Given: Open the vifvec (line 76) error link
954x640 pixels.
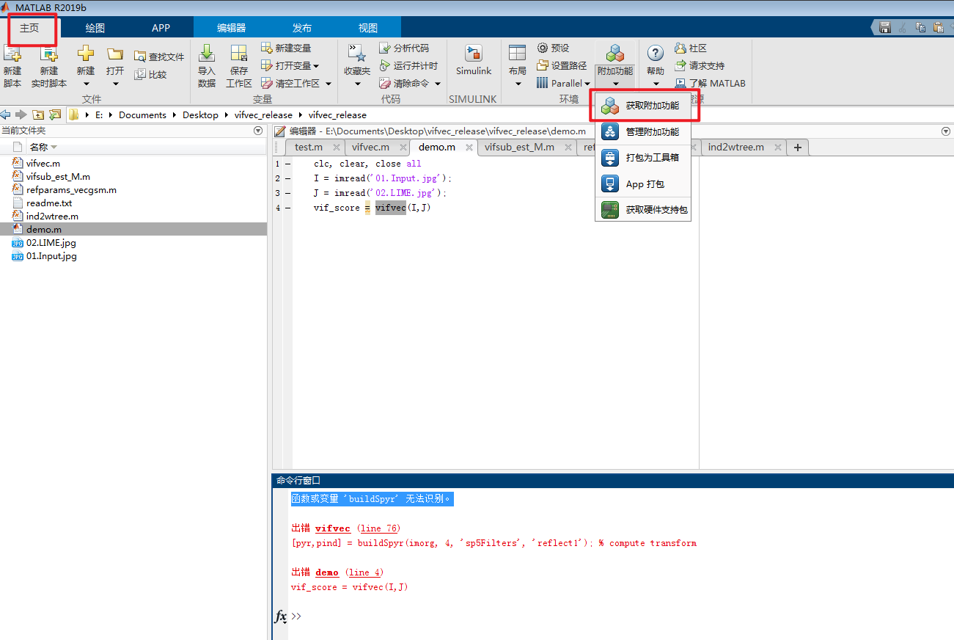Looking at the screenshot, I should 333,528.
